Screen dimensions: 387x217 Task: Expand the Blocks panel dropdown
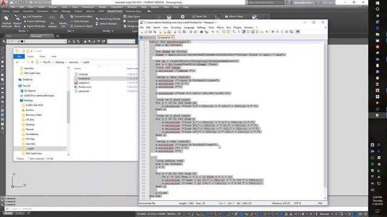tap(24, 31)
